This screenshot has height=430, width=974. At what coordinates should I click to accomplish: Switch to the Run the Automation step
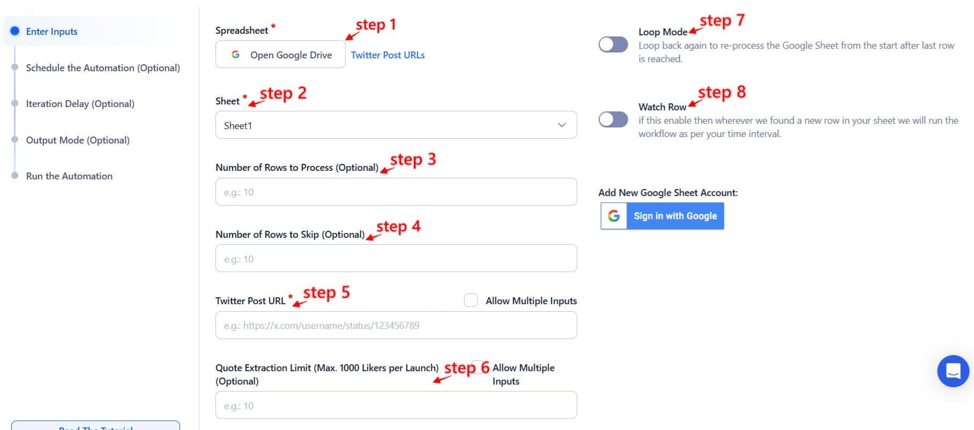(x=69, y=176)
